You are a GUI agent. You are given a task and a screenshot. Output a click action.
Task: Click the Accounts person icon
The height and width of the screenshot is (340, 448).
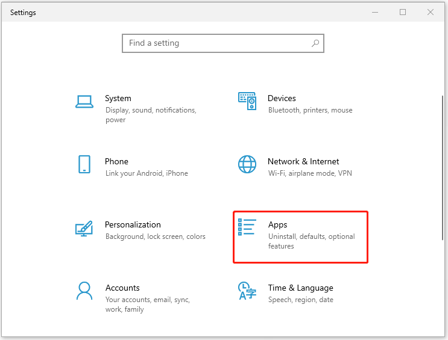pyautogui.click(x=84, y=291)
